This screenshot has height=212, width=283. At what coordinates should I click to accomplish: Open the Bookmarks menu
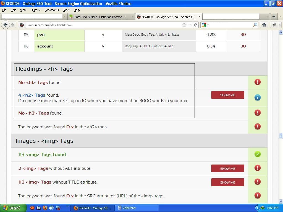click(x=51, y=10)
